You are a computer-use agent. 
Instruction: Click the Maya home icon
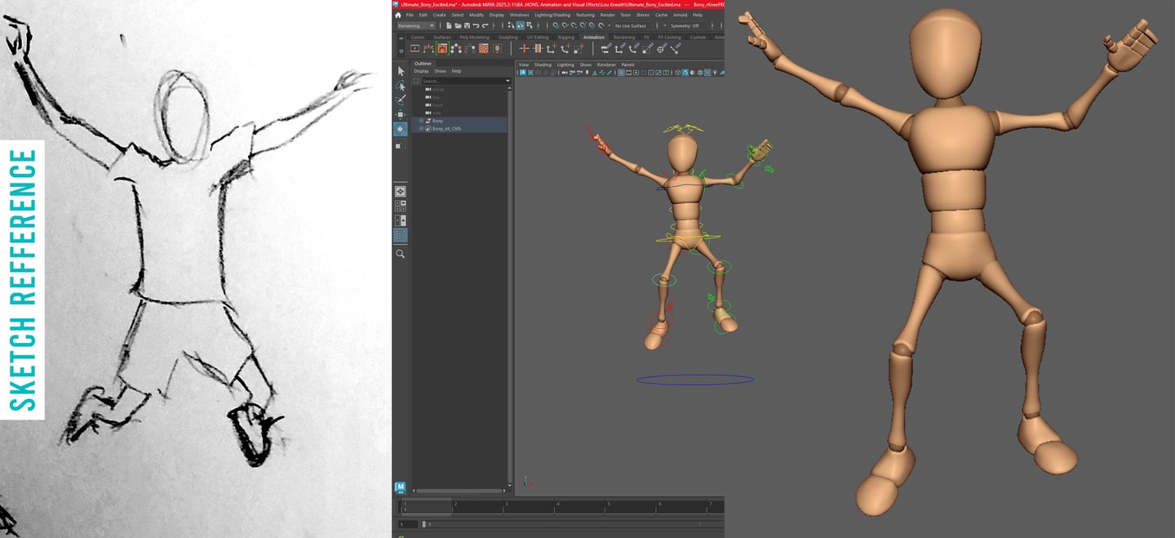(x=398, y=15)
